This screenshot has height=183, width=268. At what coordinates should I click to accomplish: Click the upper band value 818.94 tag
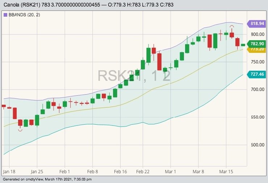[x=256, y=24]
